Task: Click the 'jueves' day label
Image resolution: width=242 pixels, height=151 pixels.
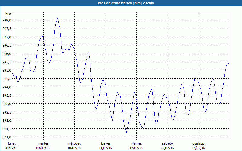Action: (105, 143)
